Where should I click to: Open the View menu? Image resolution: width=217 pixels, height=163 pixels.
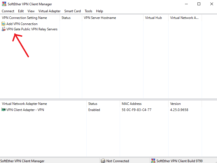31,11
